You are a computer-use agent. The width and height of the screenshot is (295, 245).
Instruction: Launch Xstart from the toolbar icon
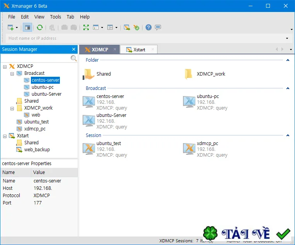coord(127,27)
